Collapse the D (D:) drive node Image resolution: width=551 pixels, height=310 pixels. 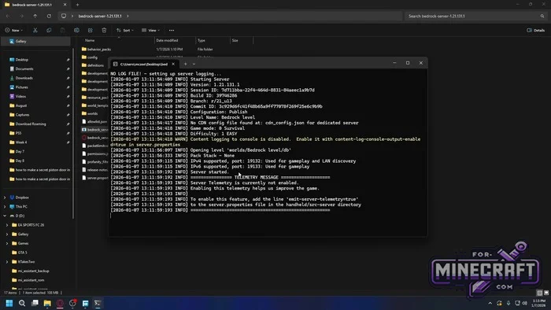[x=5, y=216]
